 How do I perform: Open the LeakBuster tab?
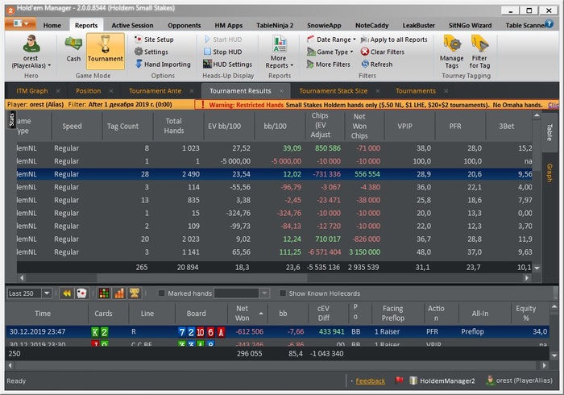click(x=419, y=25)
